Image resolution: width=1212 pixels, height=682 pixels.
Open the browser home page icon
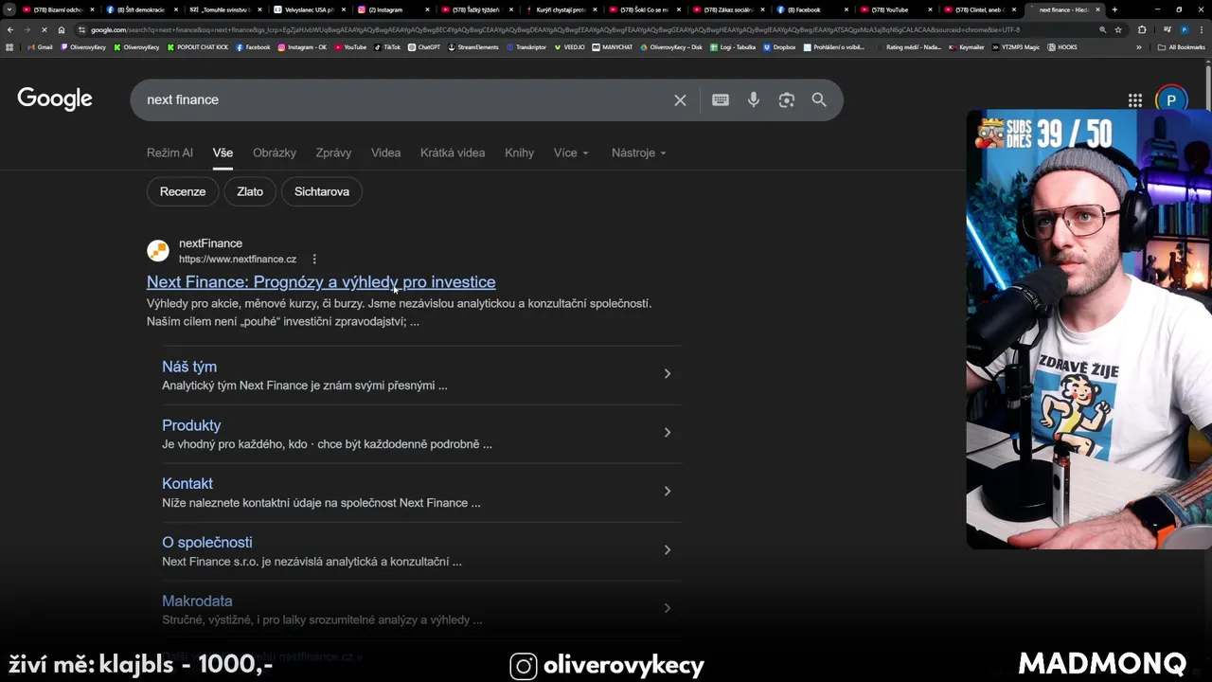pos(62,29)
